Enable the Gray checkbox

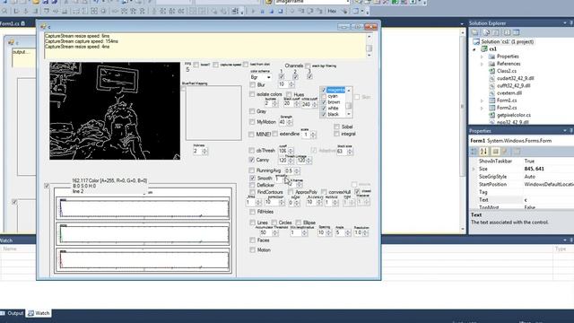(252, 111)
